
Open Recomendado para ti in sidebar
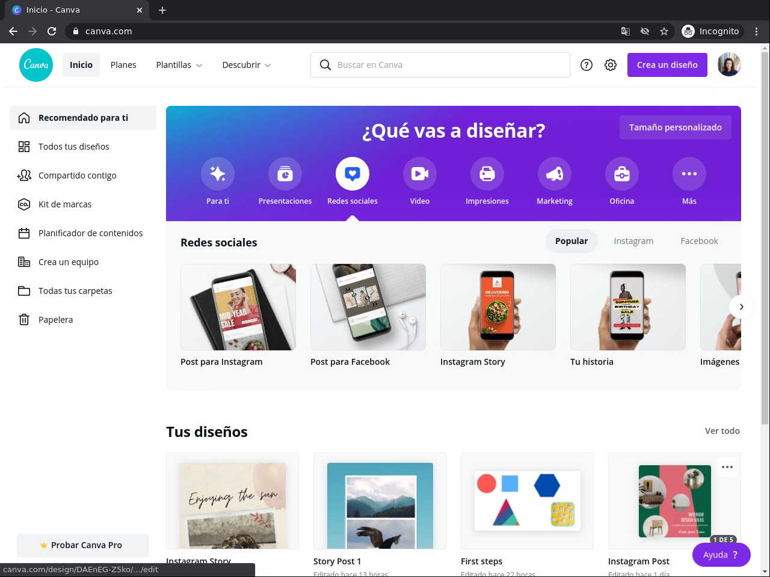[x=83, y=118]
